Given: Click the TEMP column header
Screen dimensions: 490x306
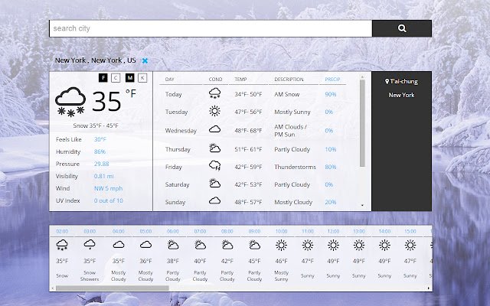Looking at the screenshot, I should click(x=240, y=80).
